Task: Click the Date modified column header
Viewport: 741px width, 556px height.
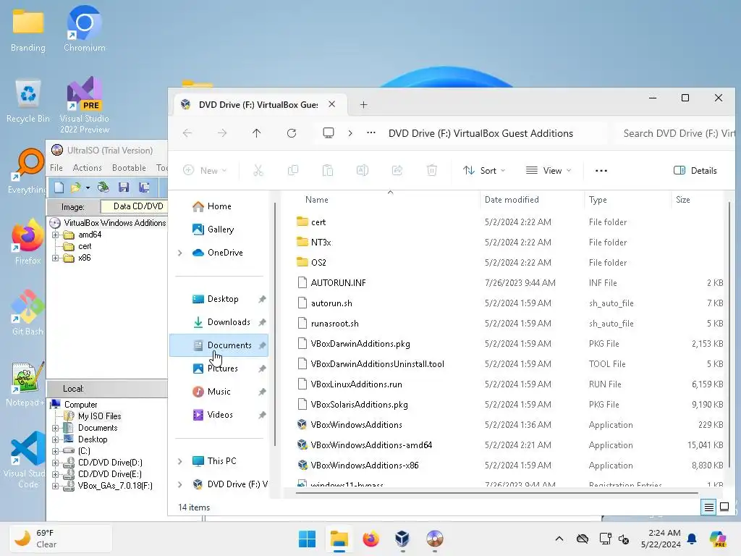Action: pyautogui.click(x=512, y=200)
